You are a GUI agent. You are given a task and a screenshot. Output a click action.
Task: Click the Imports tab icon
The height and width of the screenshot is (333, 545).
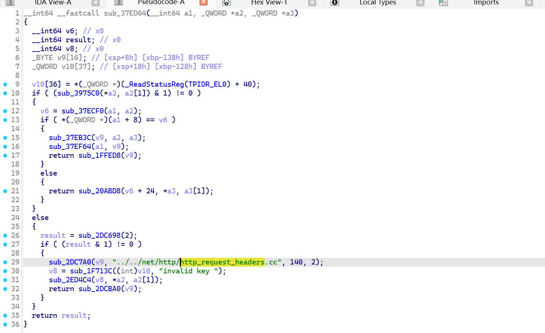point(443,3)
